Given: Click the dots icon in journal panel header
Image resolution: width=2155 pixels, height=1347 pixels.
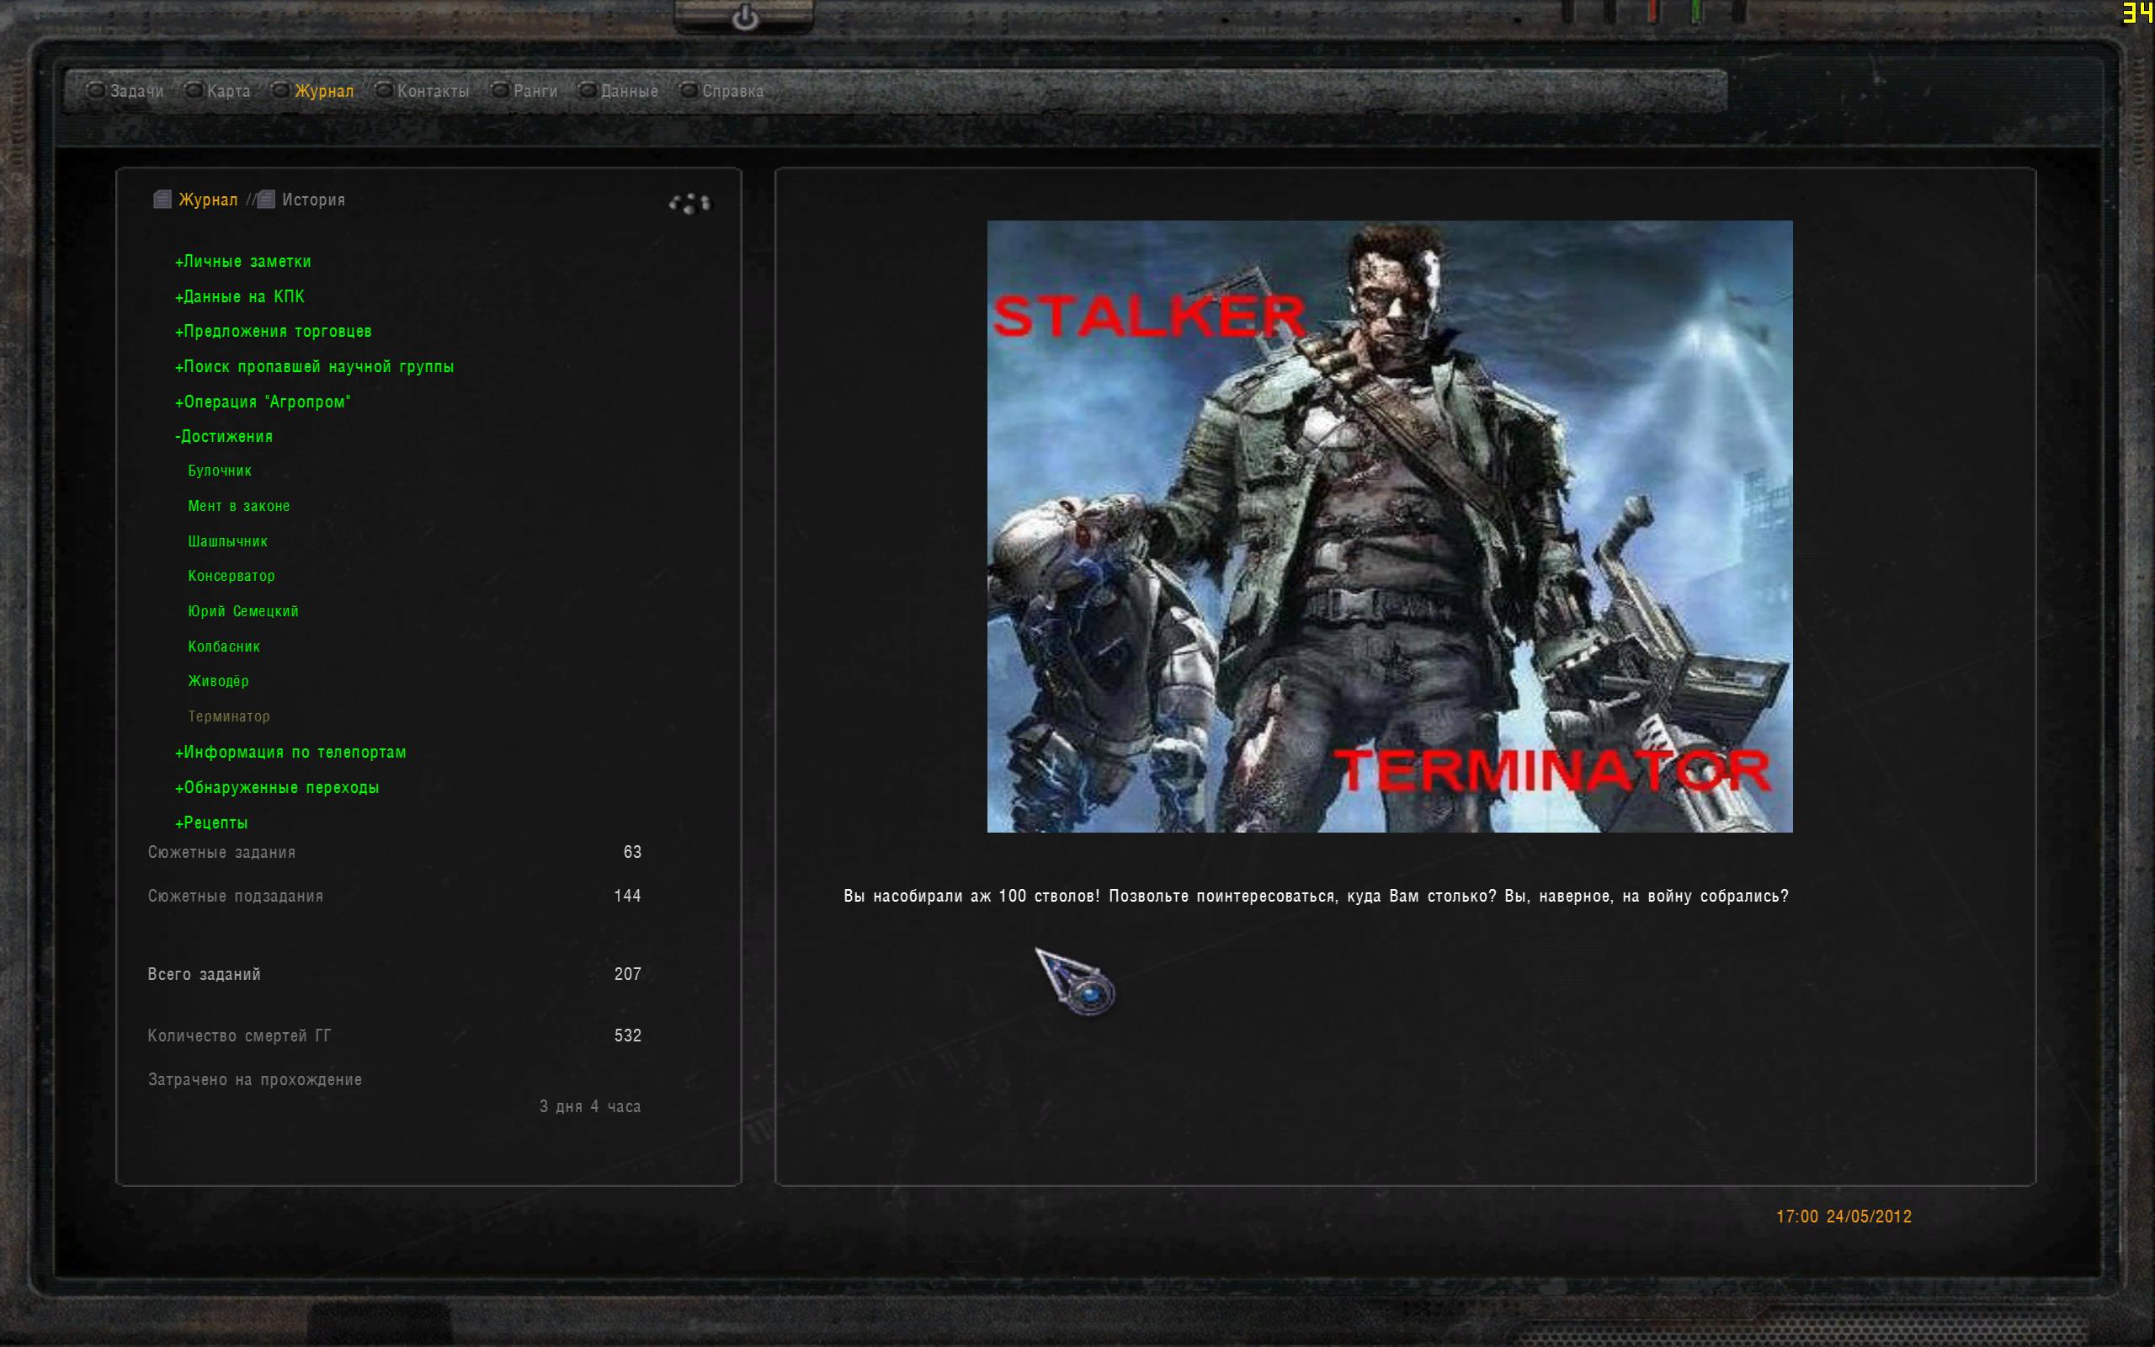Looking at the screenshot, I should click(x=690, y=204).
